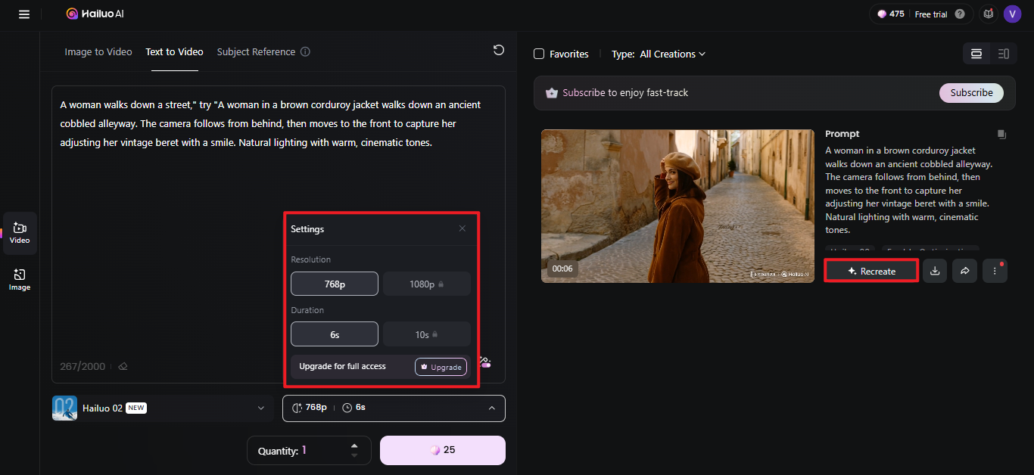Select the 768p resolution option
The height and width of the screenshot is (475, 1034).
click(335, 284)
